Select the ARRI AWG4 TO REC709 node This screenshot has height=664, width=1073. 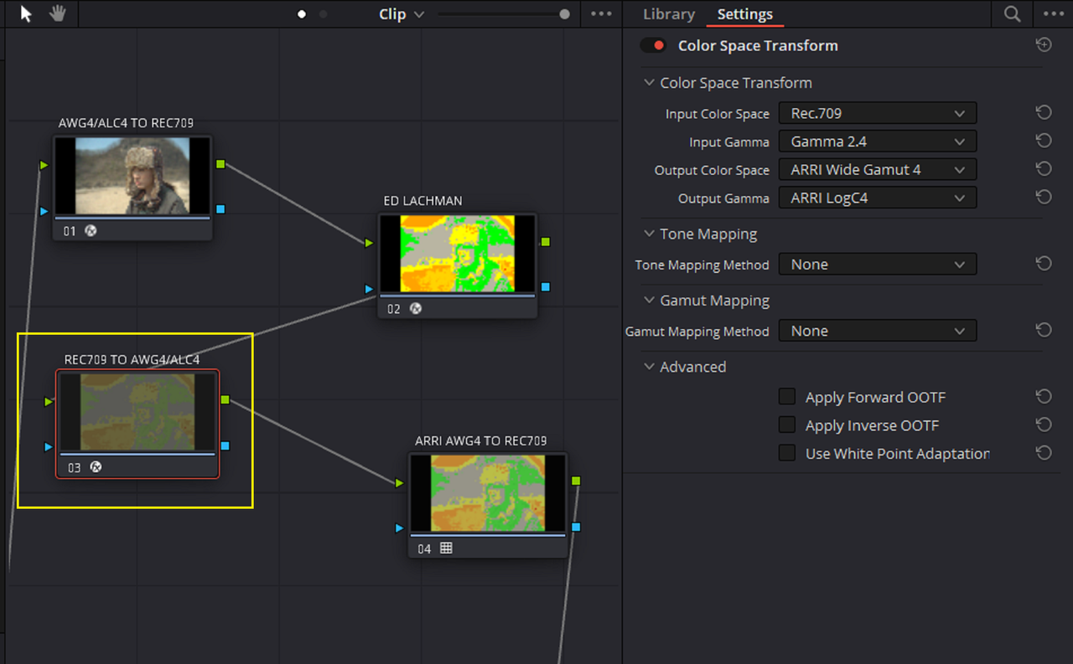[488, 505]
